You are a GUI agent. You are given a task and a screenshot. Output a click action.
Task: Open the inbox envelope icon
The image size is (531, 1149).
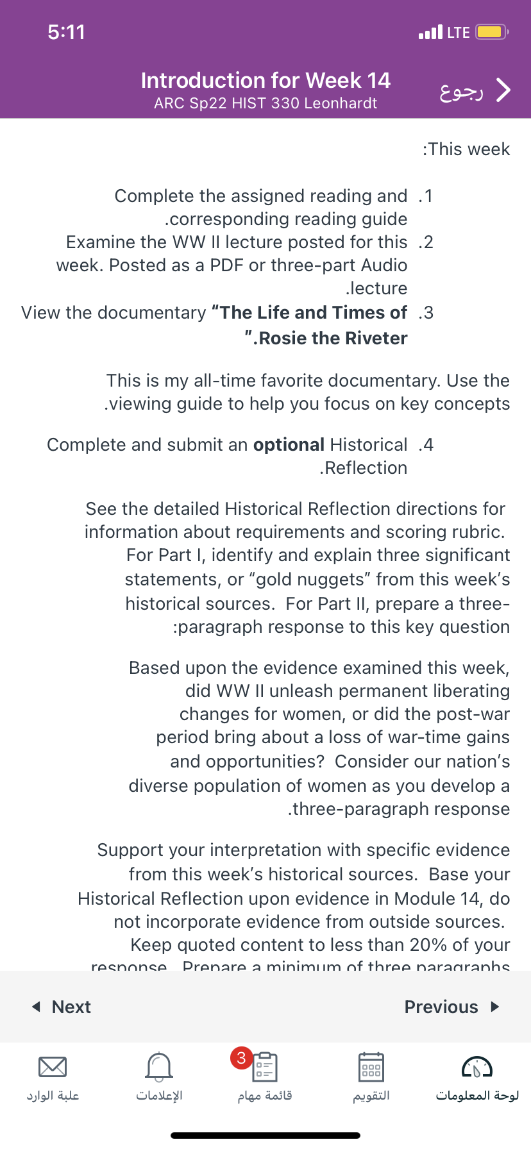point(53,1067)
